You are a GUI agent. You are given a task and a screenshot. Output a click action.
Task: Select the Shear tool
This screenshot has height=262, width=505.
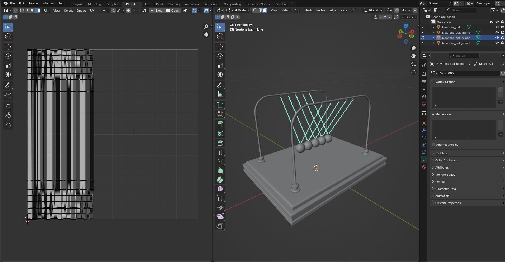[x=220, y=217]
